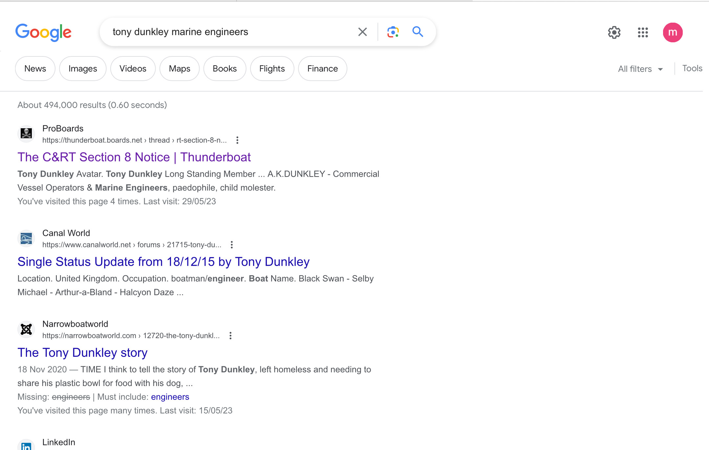Viewport: 709px width, 450px height.
Task: Open 'The Tony Dunkley story' result
Action: (x=82, y=353)
